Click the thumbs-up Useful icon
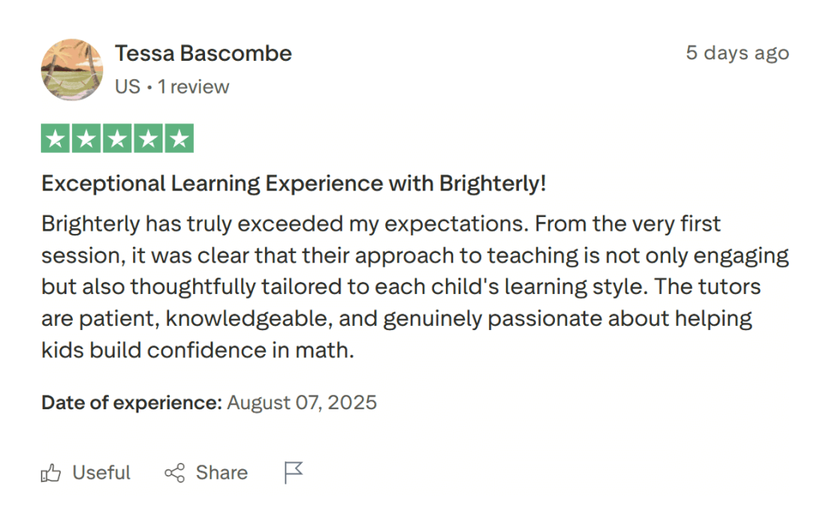 [x=50, y=473]
